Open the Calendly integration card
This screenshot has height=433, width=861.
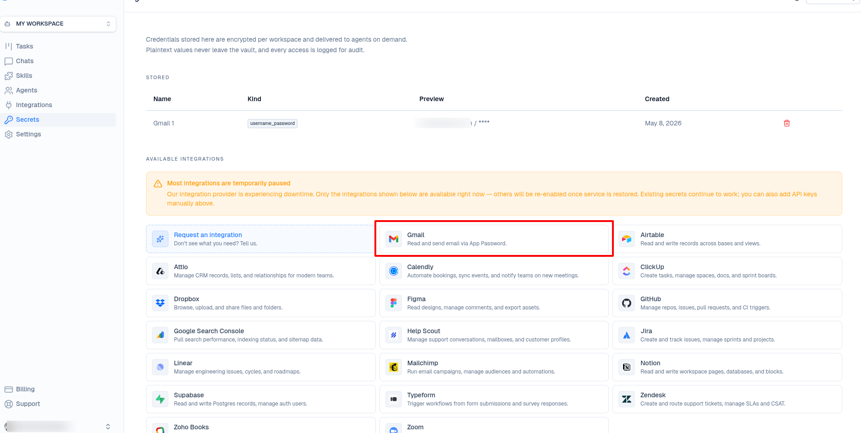(494, 271)
